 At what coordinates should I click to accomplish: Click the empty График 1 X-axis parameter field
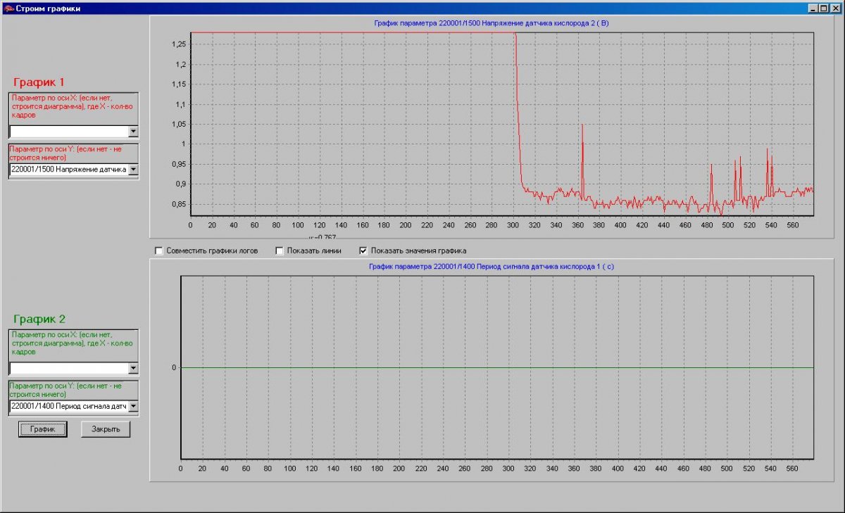pyautogui.click(x=68, y=132)
